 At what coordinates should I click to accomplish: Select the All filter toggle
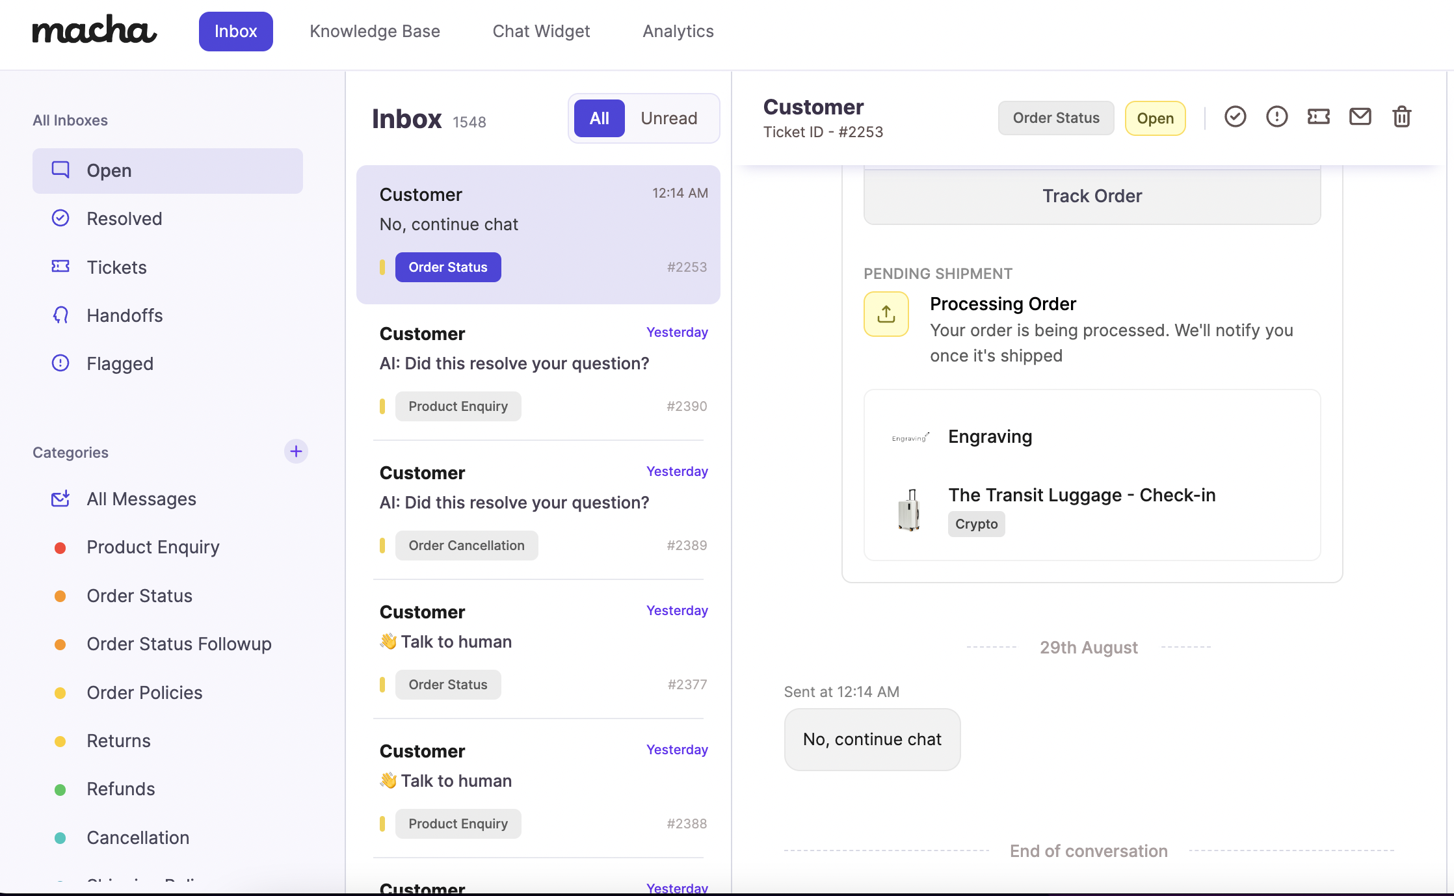[x=599, y=118]
